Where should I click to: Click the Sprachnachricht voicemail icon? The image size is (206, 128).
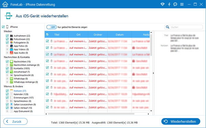(x=12, y=75)
